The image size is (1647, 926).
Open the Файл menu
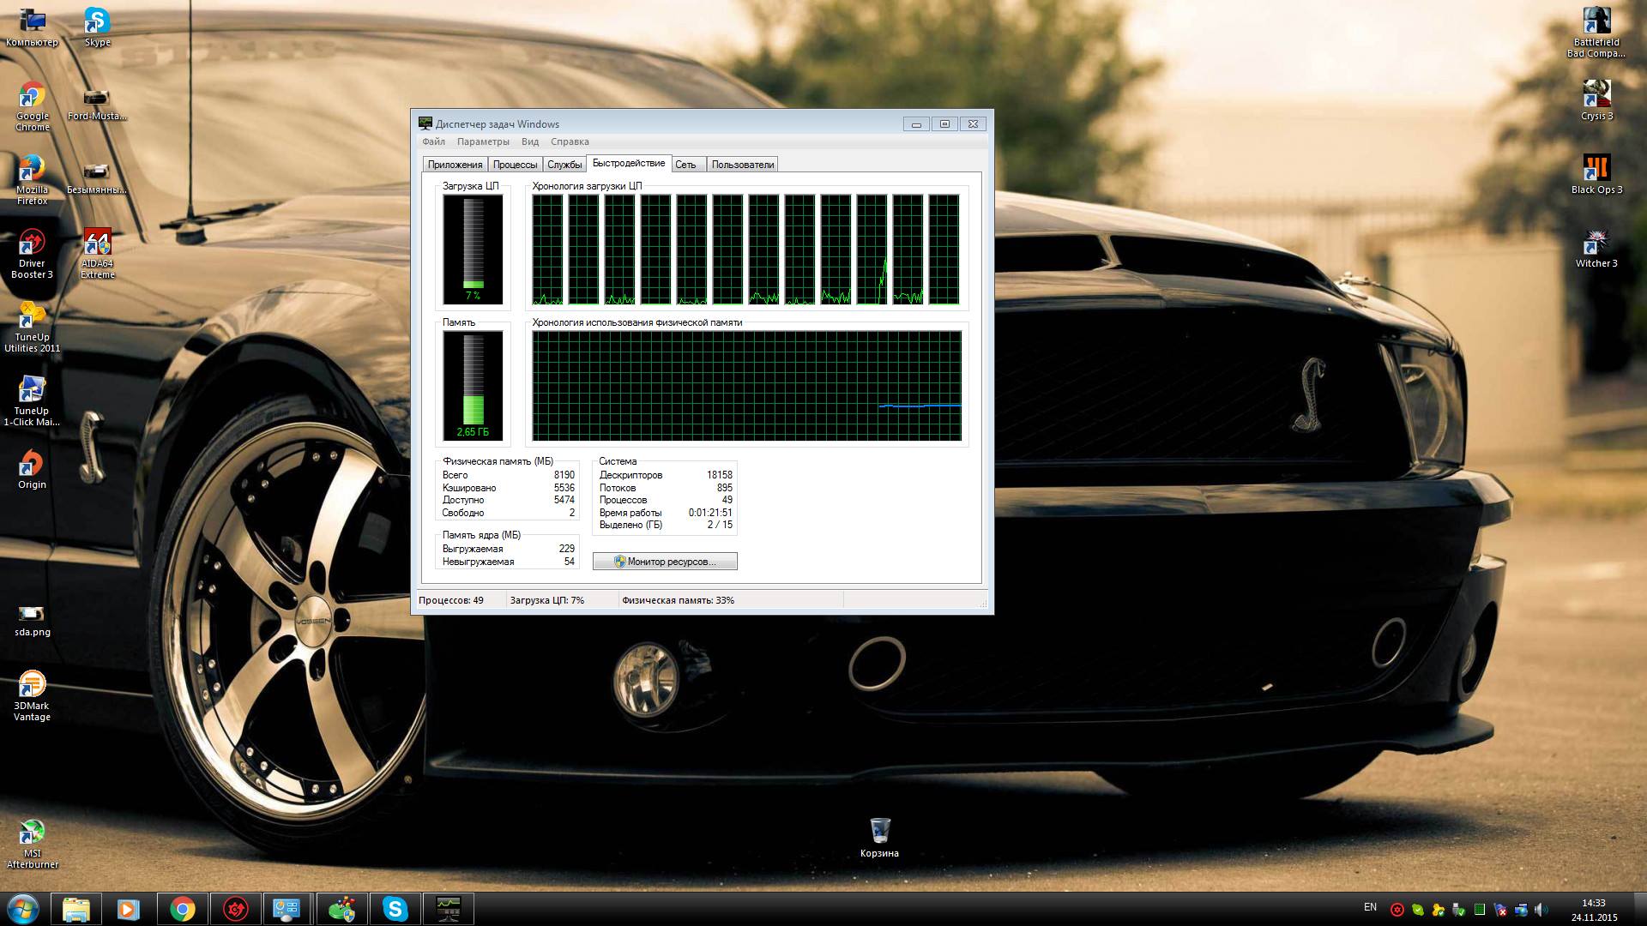(433, 141)
